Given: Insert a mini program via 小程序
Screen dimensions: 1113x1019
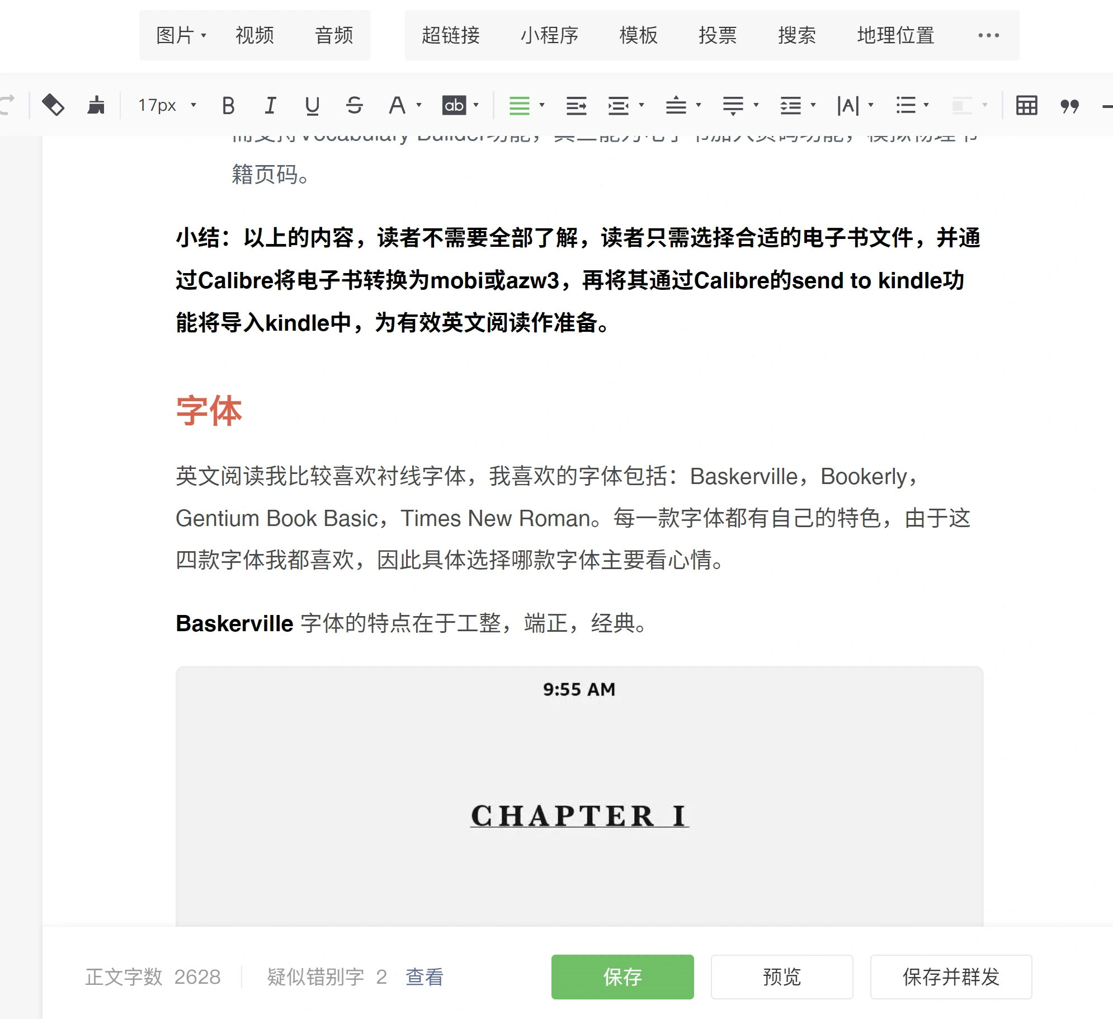Looking at the screenshot, I should [550, 35].
